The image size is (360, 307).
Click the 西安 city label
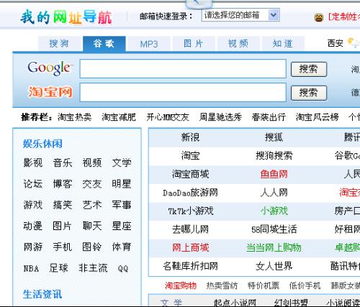click(336, 43)
